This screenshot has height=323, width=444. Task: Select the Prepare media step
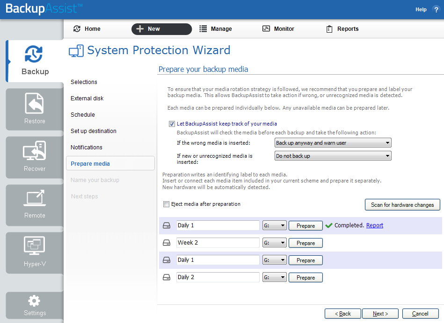coord(110,163)
